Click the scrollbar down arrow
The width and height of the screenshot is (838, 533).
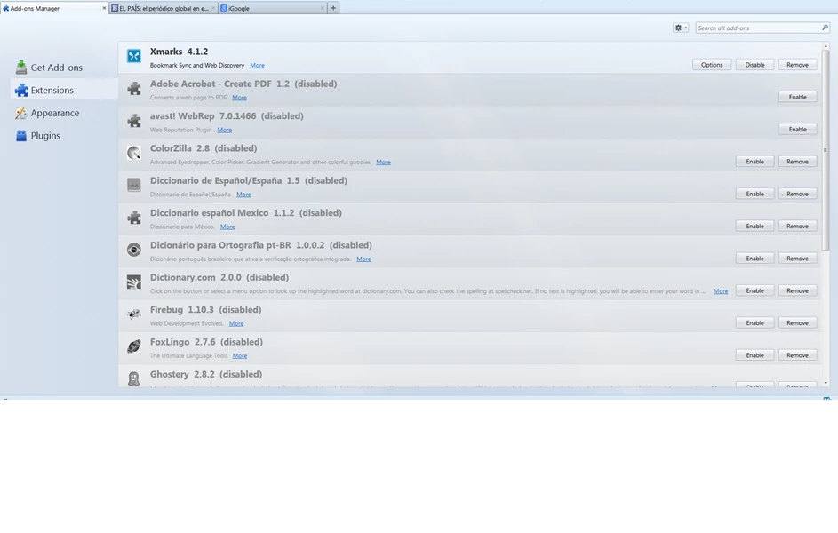(826, 382)
